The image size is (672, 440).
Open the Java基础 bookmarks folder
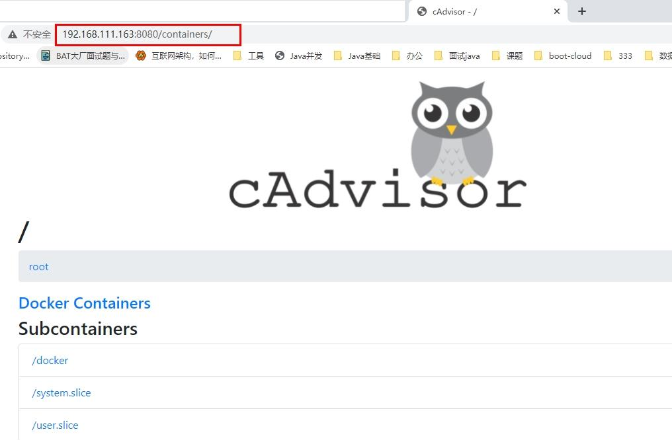(357, 56)
